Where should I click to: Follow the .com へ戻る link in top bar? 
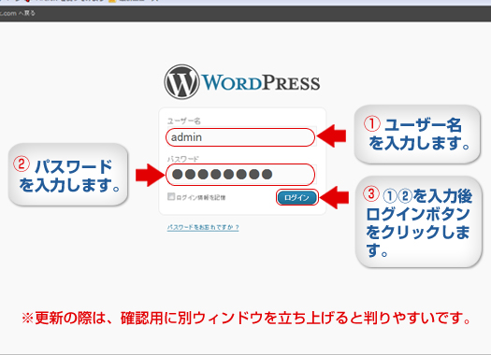(18, 13)
